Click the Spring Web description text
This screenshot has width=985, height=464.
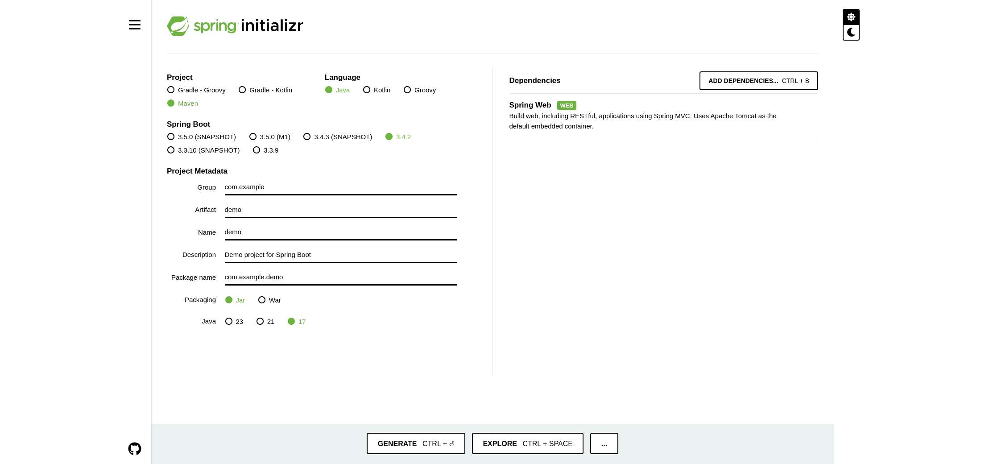tap(643, 121)
